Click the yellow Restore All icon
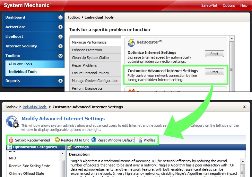 57,140
